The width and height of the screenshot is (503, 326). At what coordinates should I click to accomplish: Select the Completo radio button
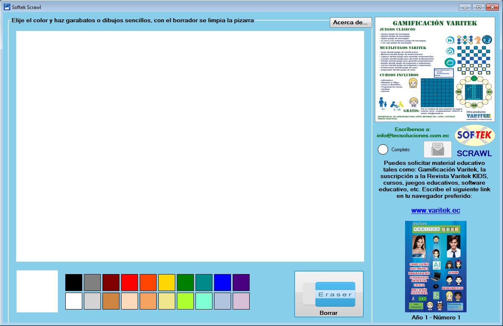tap(394, 150)
